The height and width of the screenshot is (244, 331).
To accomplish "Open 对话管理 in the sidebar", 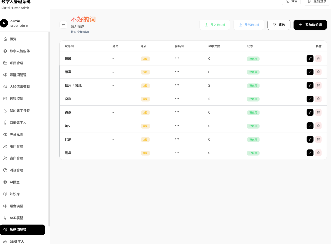I will click(x=23, y=170).
